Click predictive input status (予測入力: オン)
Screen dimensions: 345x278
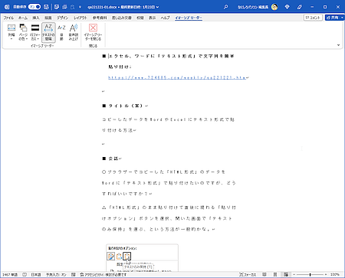point(56,275)
